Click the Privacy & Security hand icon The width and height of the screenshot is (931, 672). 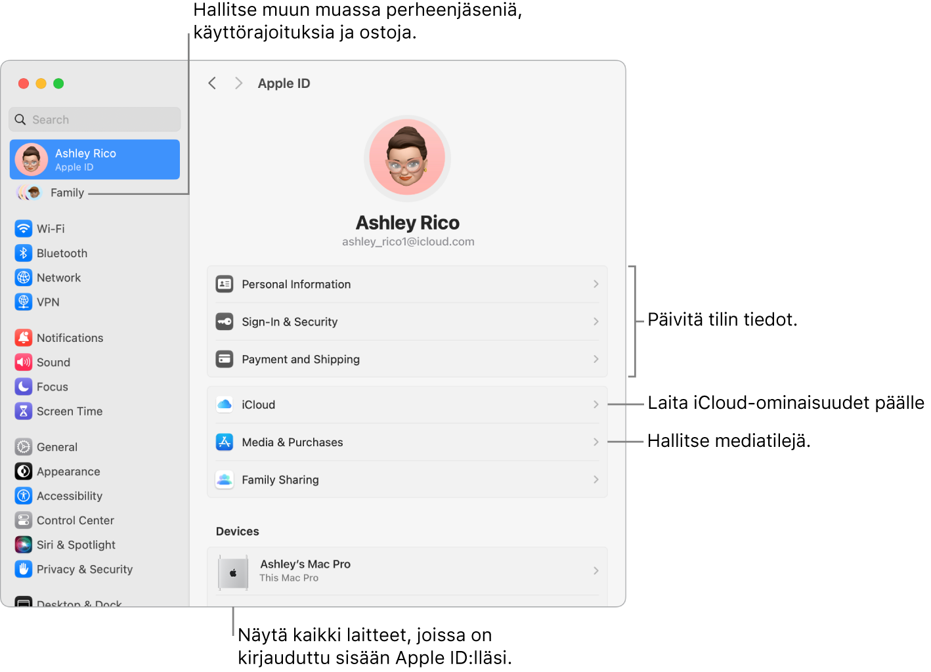pos(24,569)
